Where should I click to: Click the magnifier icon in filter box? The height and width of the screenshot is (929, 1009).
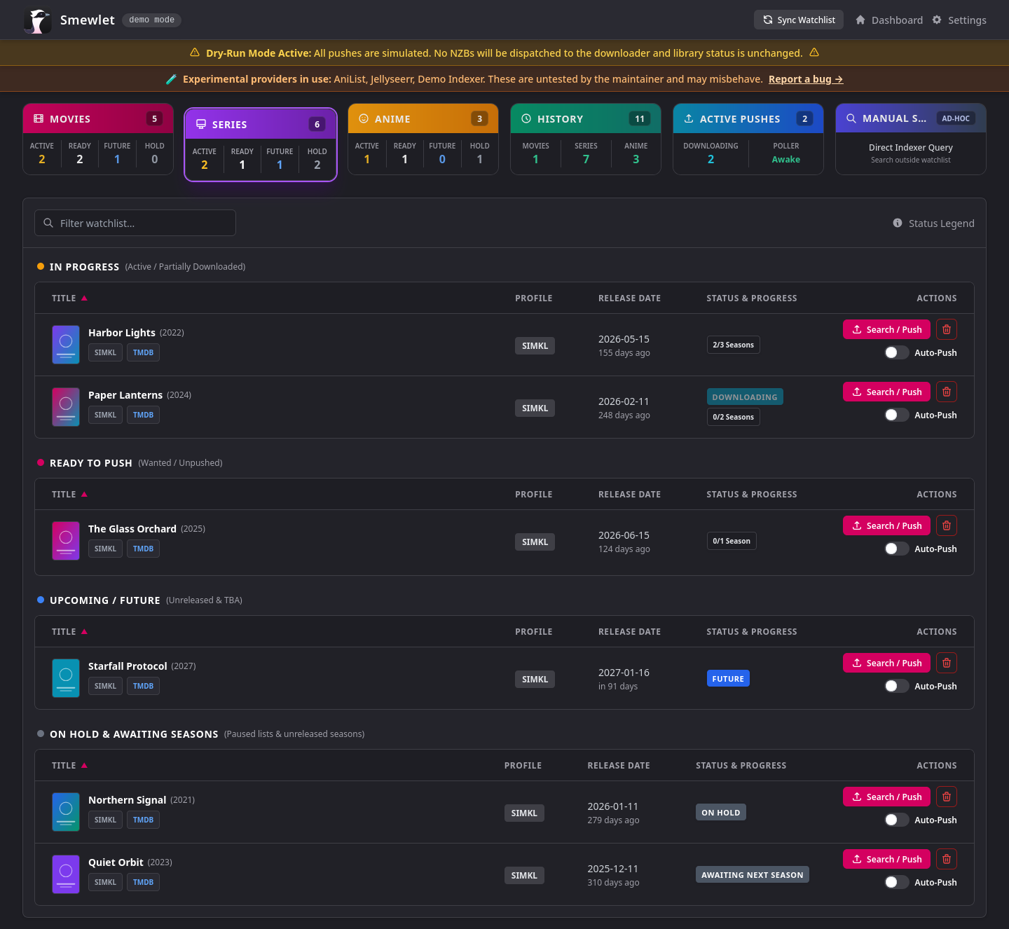48,223
